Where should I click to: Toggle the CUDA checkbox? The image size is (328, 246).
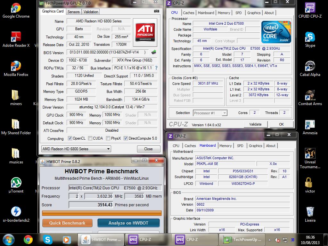point(90,138)
